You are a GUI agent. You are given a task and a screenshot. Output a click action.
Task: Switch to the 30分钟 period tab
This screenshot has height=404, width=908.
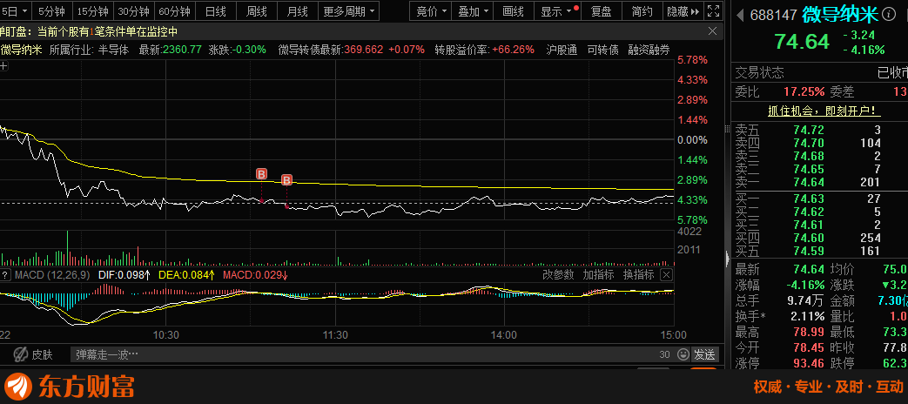pyautogui.click(x=133, y=11)
